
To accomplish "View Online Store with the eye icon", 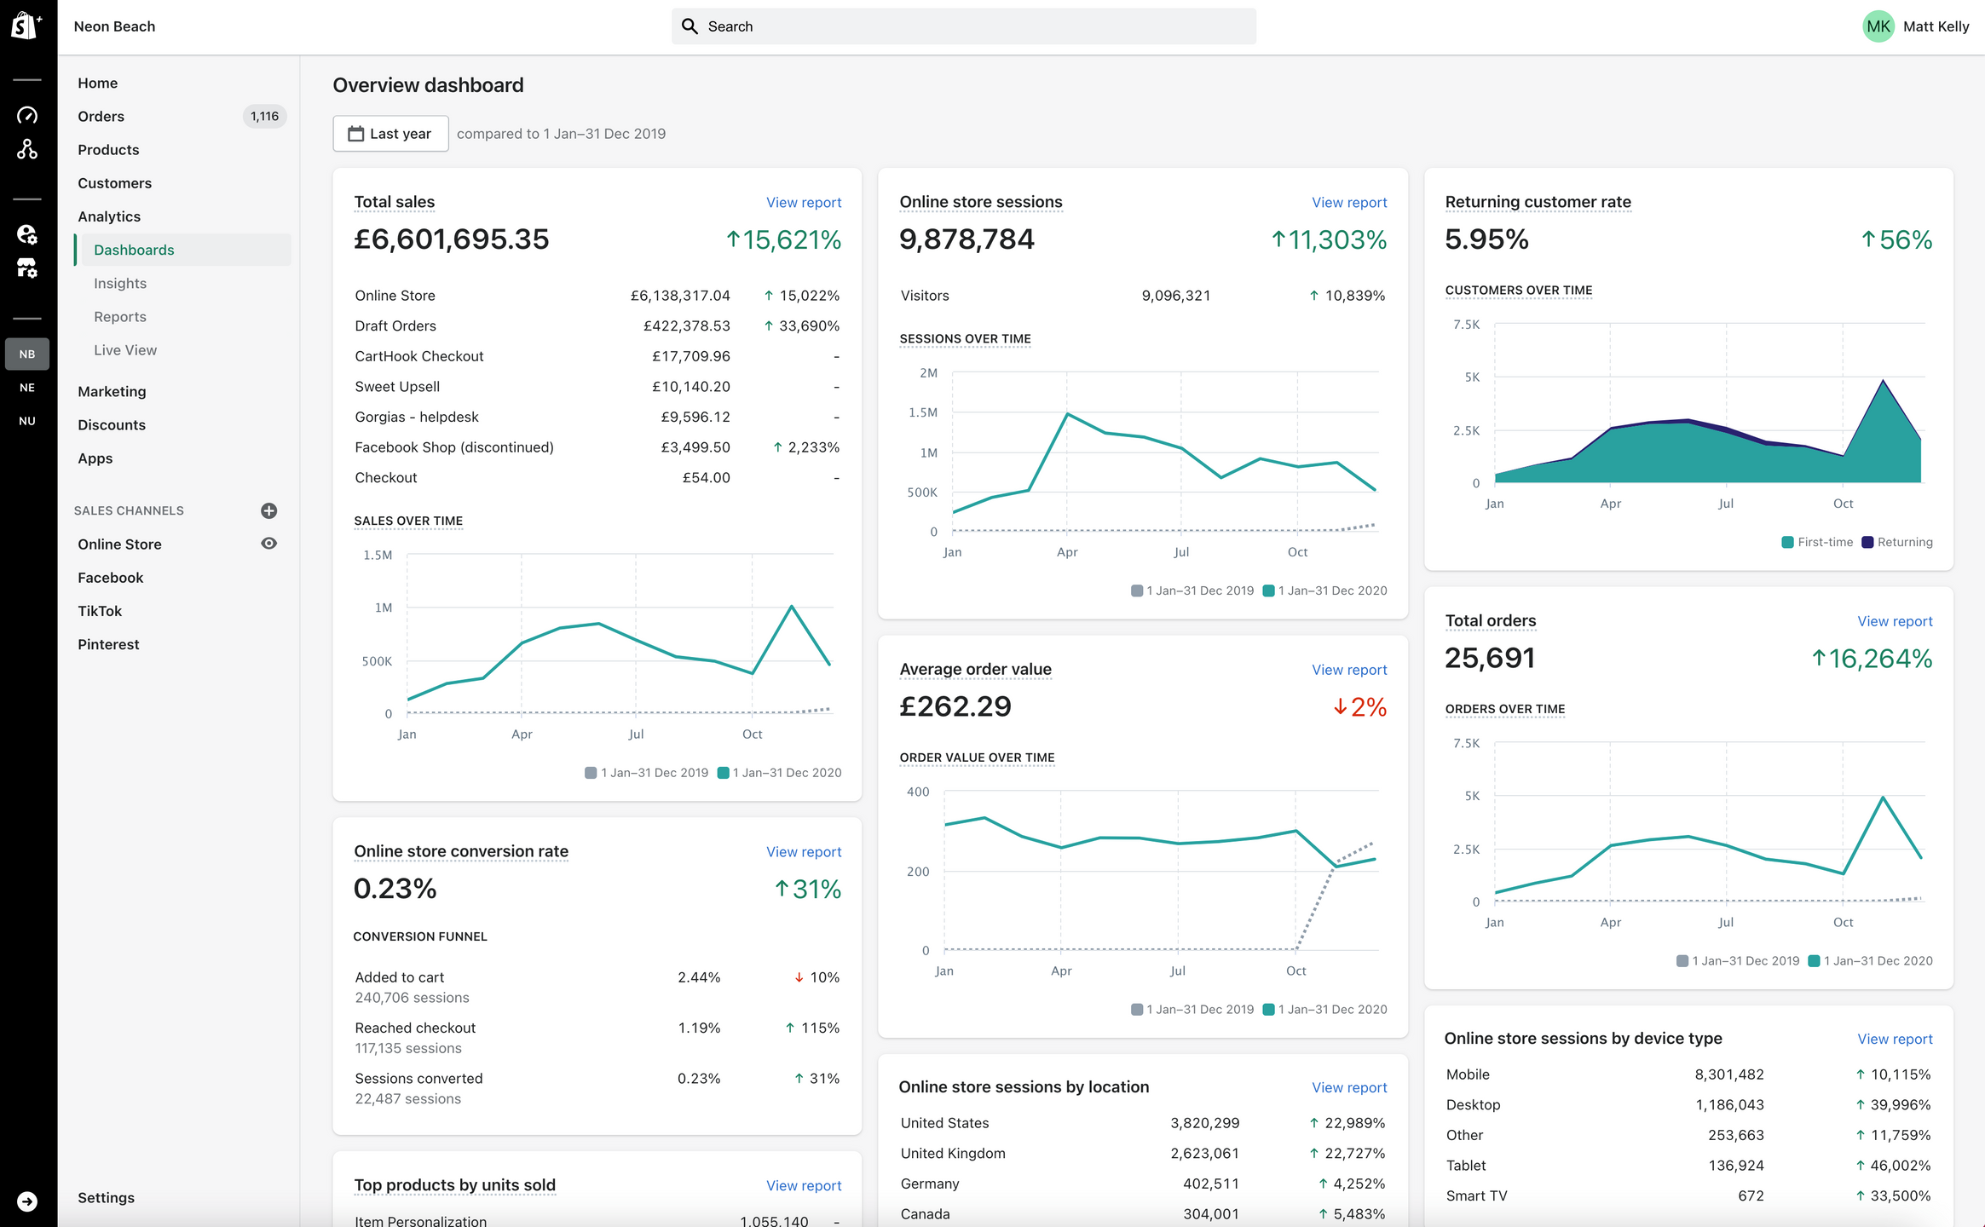I will point(268,544).
